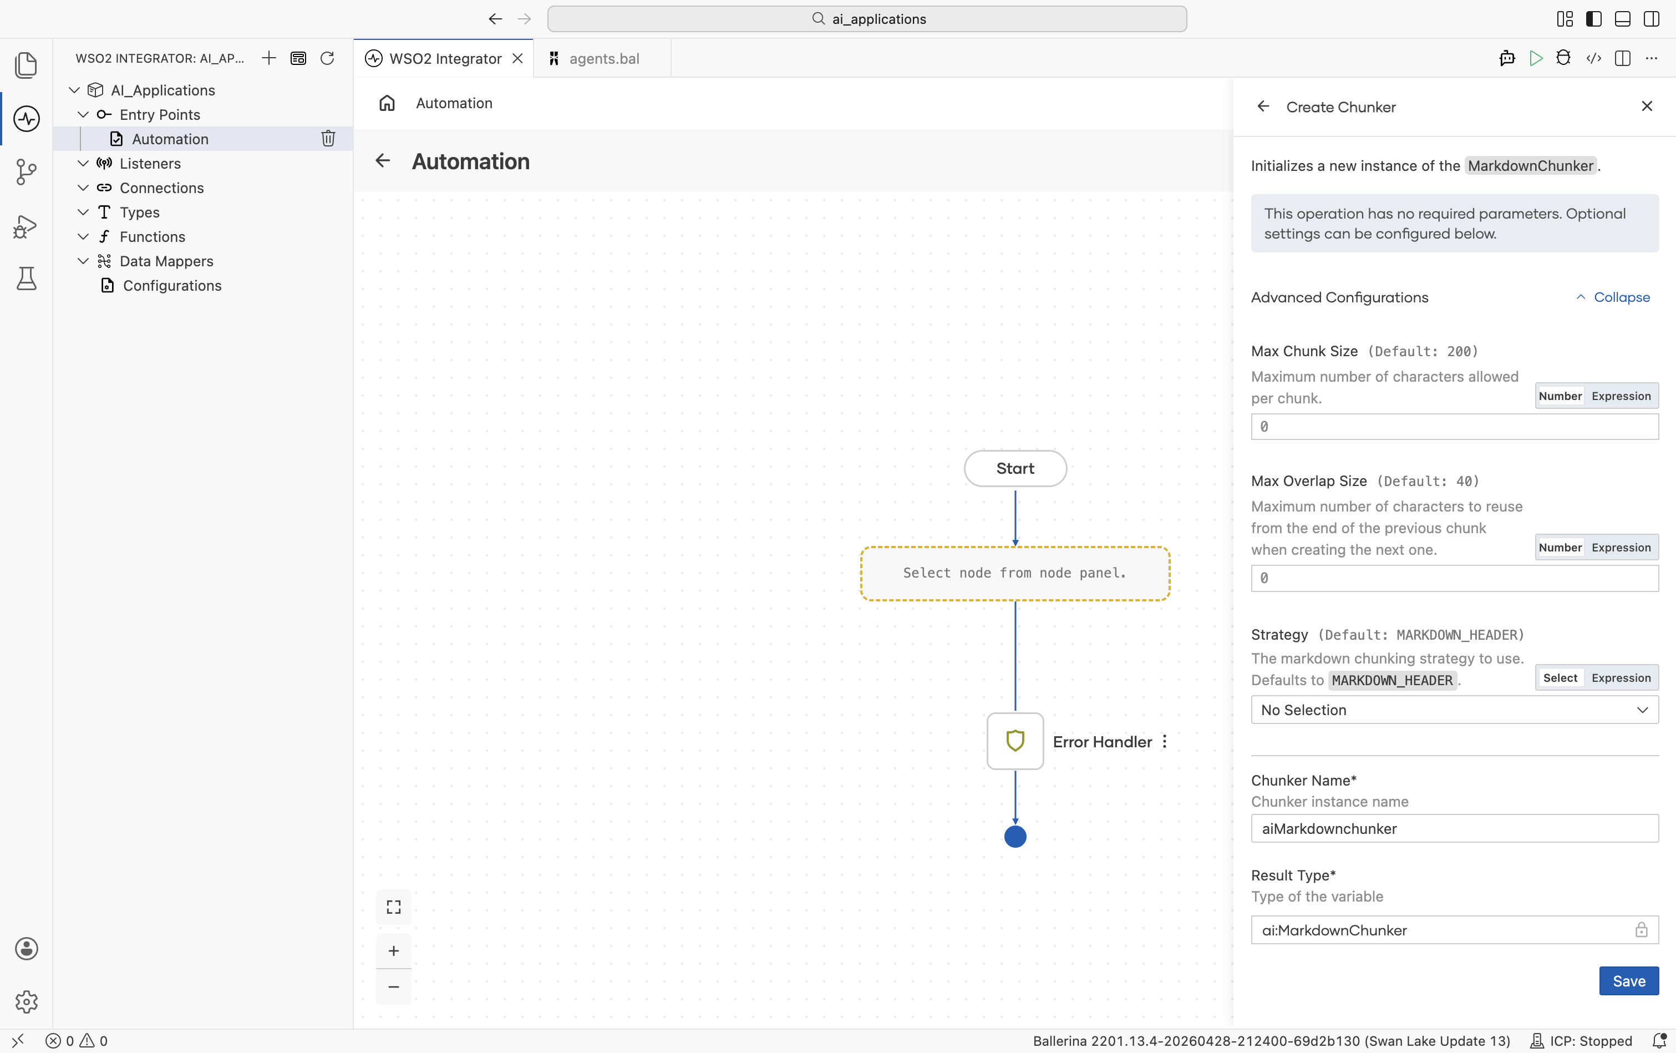Choose Select mode for Strategy field
This screenshot has height=1053, width=1676.
point(1560,677)
